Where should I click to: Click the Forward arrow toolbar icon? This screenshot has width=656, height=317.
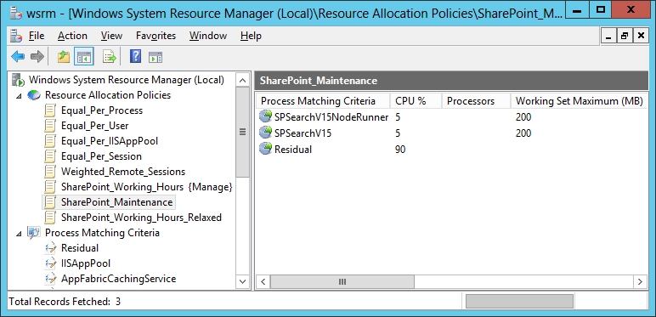coord(37,56)
